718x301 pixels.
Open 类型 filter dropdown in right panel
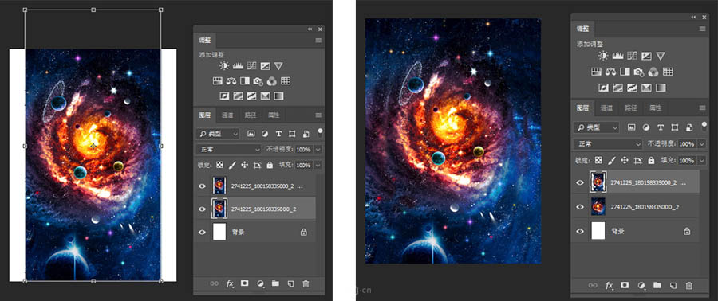pyautogui.click(x=597, y=127)
